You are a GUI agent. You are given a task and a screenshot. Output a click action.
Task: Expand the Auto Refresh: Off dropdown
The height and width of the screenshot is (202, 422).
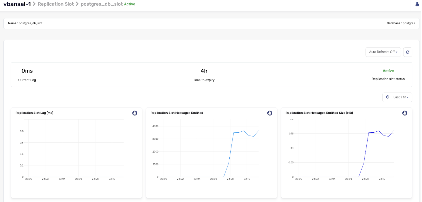[x=383, y=52]
